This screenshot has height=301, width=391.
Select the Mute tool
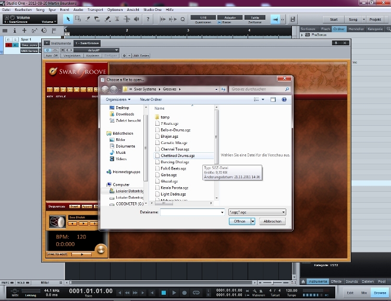coord(117,19)
